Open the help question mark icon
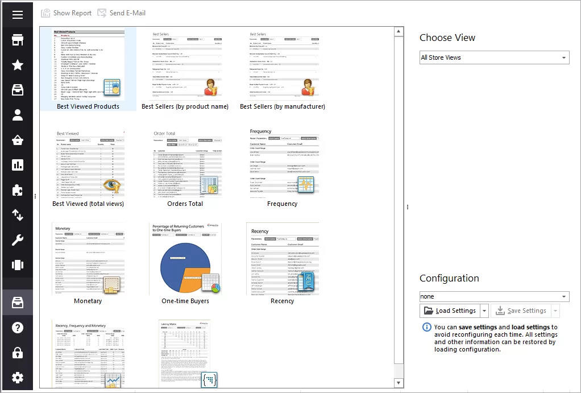 [x=18, y=328]
